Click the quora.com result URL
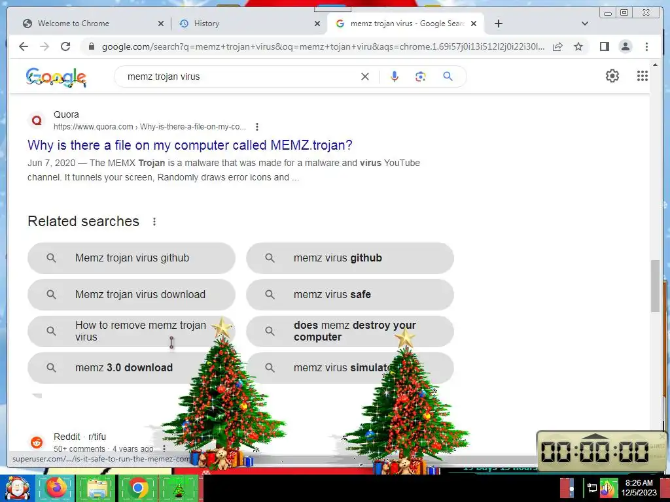Screen dimensions: 670x502 coord(150,127)
